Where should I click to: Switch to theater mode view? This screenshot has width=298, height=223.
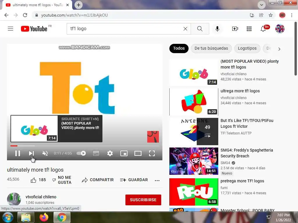pos(138,153)
